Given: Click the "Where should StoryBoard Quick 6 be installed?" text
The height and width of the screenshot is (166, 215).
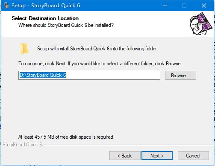Looking at the screenshot, I should tap(66, 25).
